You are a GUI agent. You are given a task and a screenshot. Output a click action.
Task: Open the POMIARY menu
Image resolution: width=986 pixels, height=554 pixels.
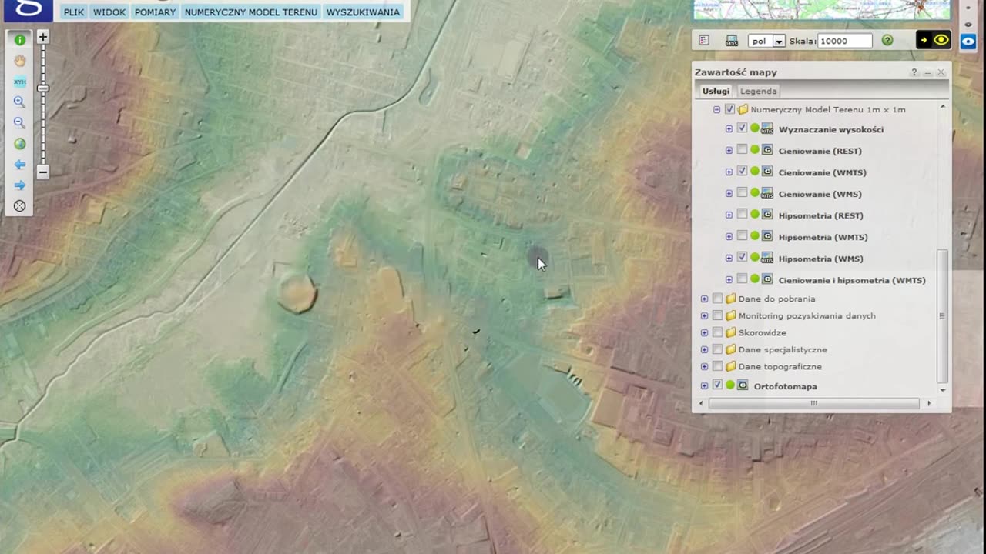[x=155, y=12]
